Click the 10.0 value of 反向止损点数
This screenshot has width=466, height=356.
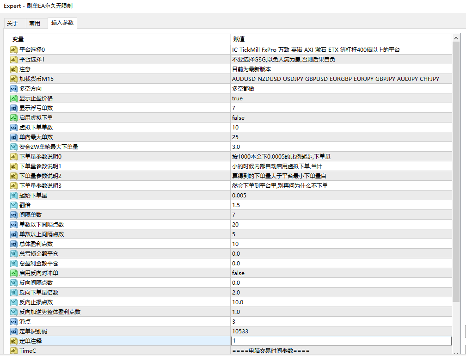[238, 302]
